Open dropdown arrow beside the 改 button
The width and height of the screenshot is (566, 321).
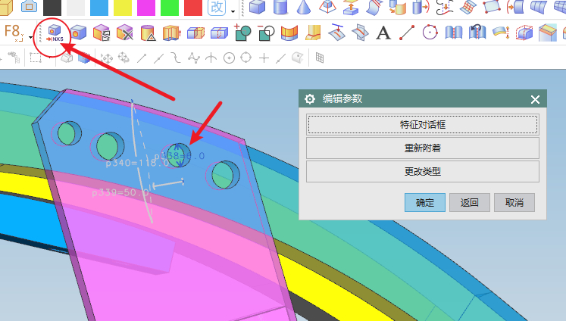[x=233, y=11]
